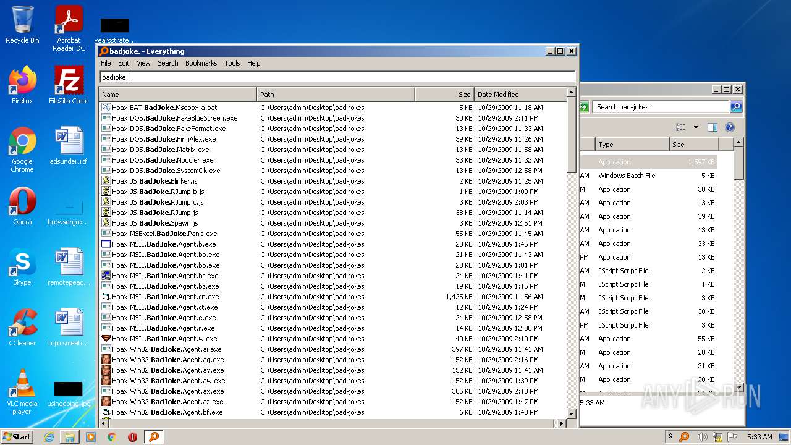This screenshot has width=791, height=445.
Task: Select Hoax.DOS.BadJoke.Matrix.exe row
Action: tap(332, 150)
